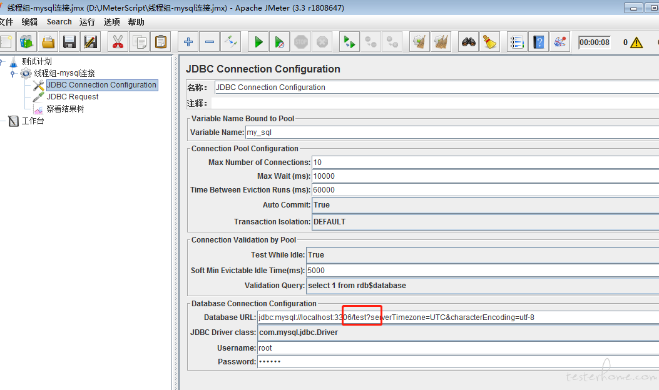This screenshot has height=390, width=659.
Task: Open the Test While Idle dropdown
Action: click(x=483, y=255)
